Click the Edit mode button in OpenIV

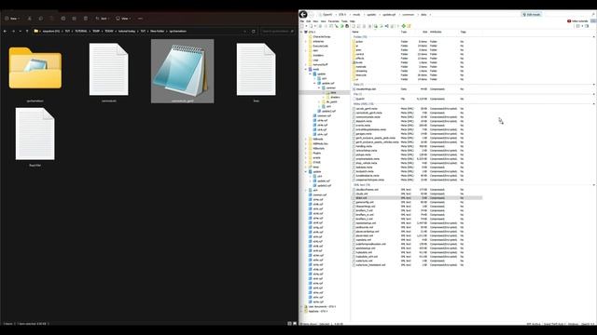(532, 15)
